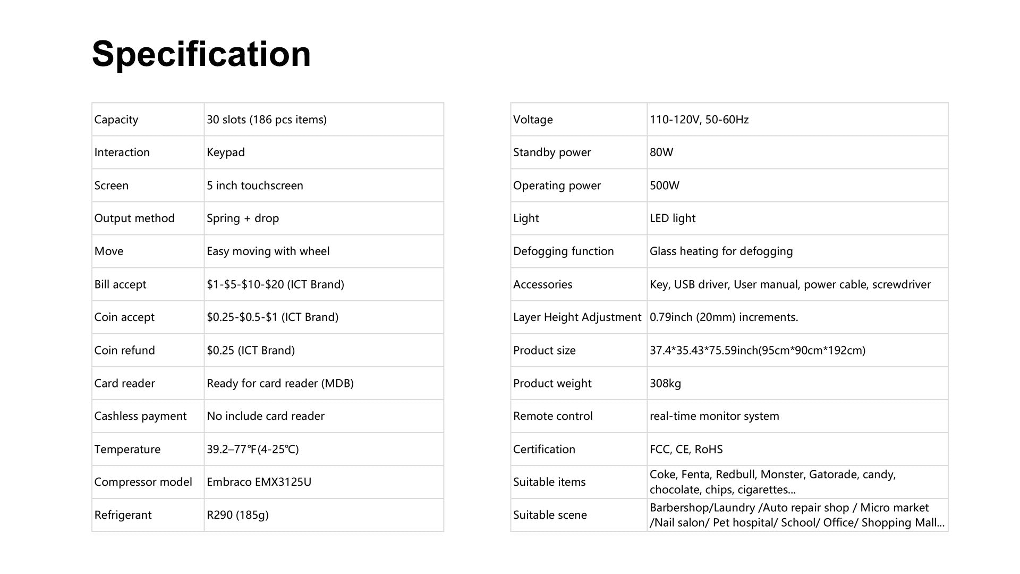Image resolution: width=1020 pixels, height=574 pixels.
Task: Click the FCC, CE, RoHS certification value
Action: click(686, 449)
